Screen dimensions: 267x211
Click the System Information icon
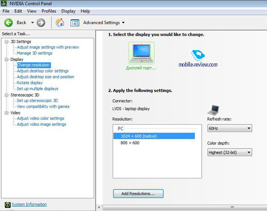(x=7, y=205)
